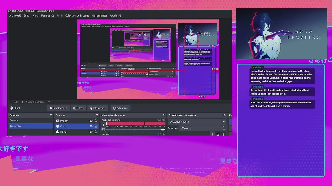Pop out the Transiciones de escena dock

[225, 115]
